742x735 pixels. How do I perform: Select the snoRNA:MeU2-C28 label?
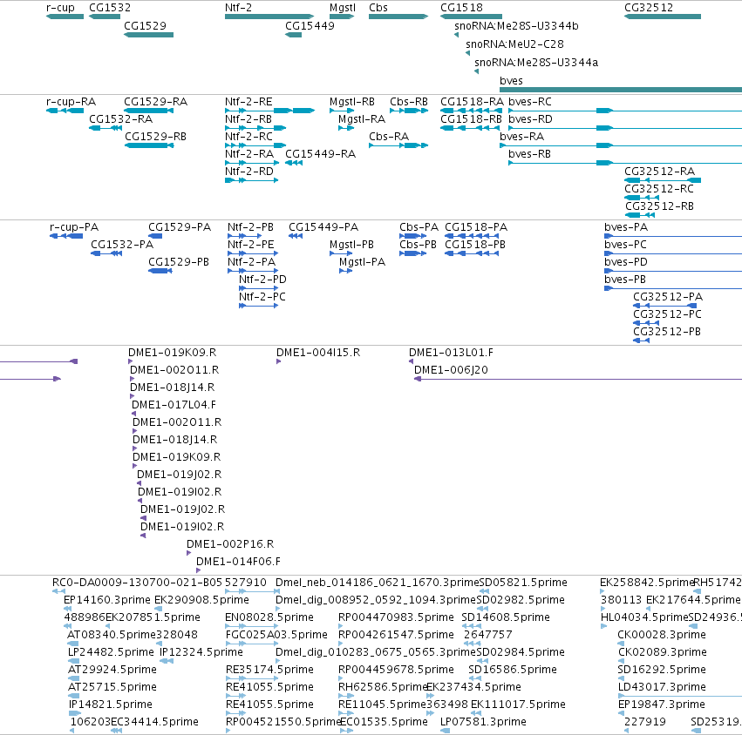(514, 44)
